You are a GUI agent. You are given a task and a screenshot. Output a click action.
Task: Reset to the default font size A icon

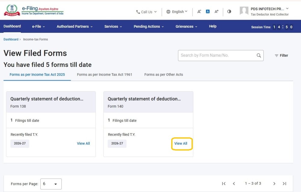208,11
